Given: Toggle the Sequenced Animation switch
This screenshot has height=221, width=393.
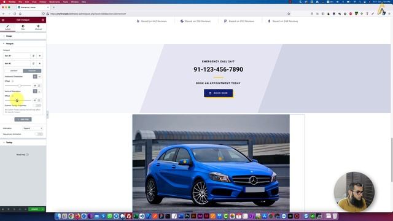Looking at the screenshot, I should point(39,134).
